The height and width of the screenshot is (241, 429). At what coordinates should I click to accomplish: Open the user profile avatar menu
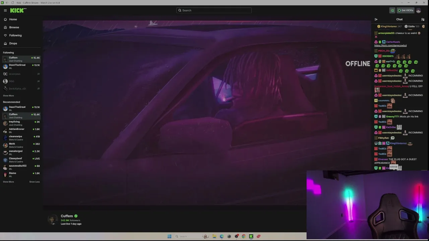point(418,10)
